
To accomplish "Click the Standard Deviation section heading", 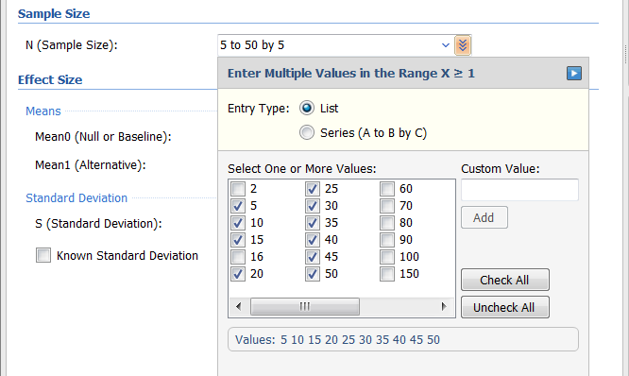I will pos(76,198).
